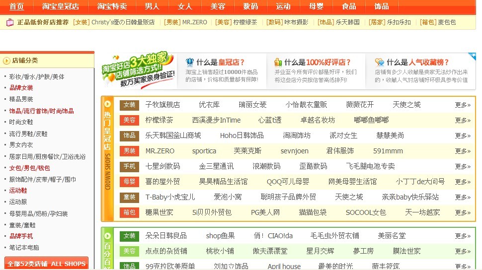Click the arrow icon atop the green 百分百 sidebar

[x=107, y=236]
